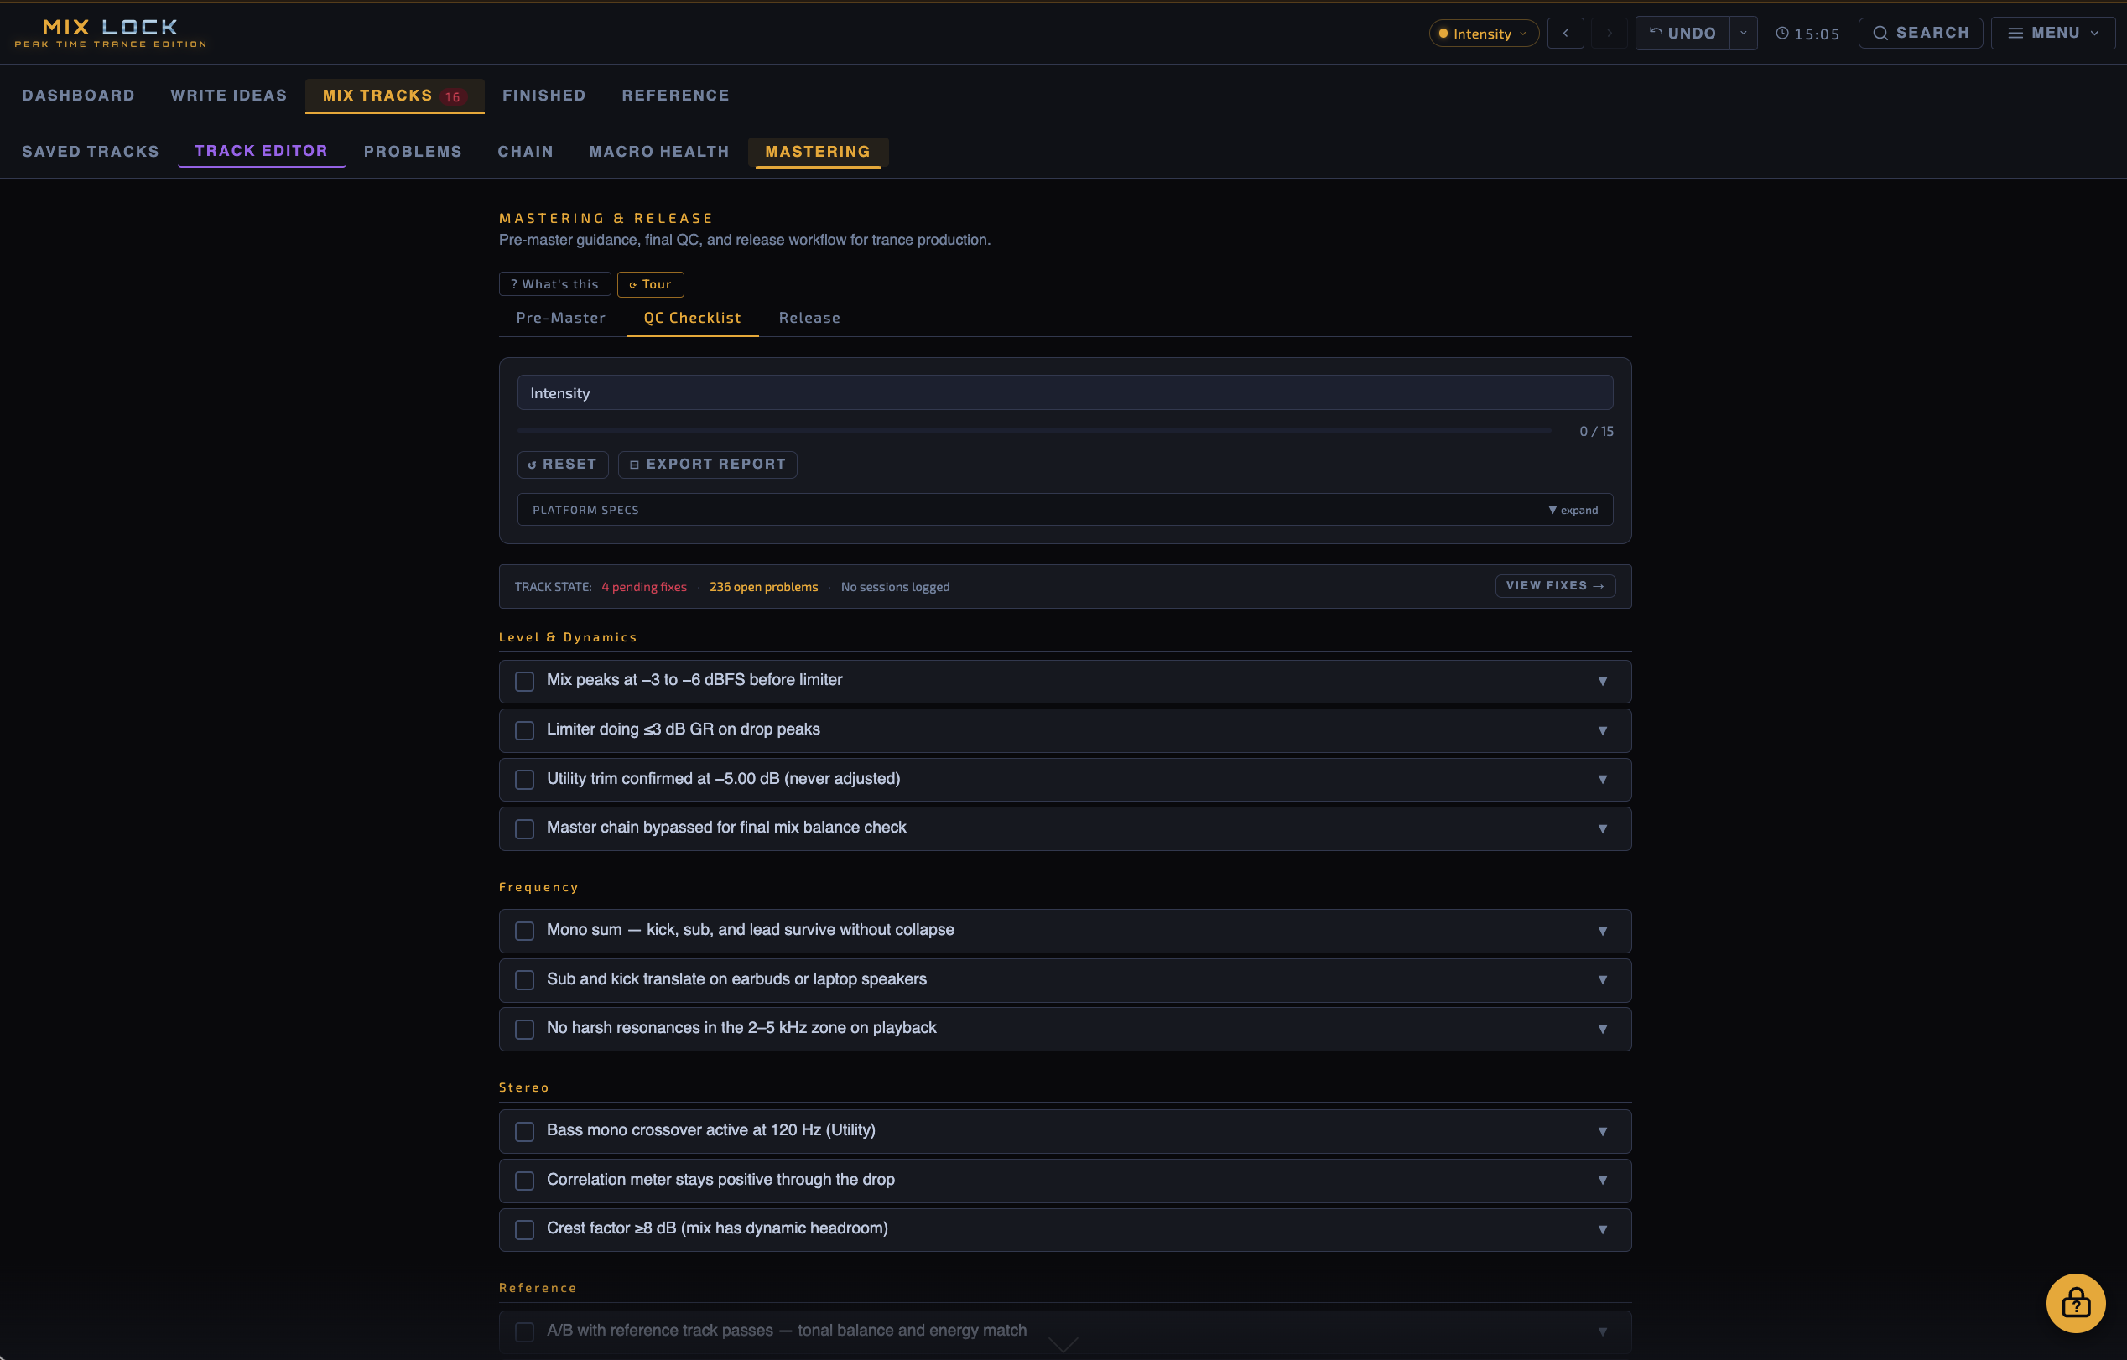
Task: Check Mix peaks at –3 to –6 dBFS
Action: pyautogui.click(x=525, y=681)
